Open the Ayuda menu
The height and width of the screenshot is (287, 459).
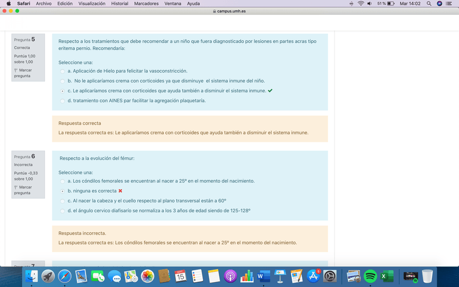[x=193, y=3]
